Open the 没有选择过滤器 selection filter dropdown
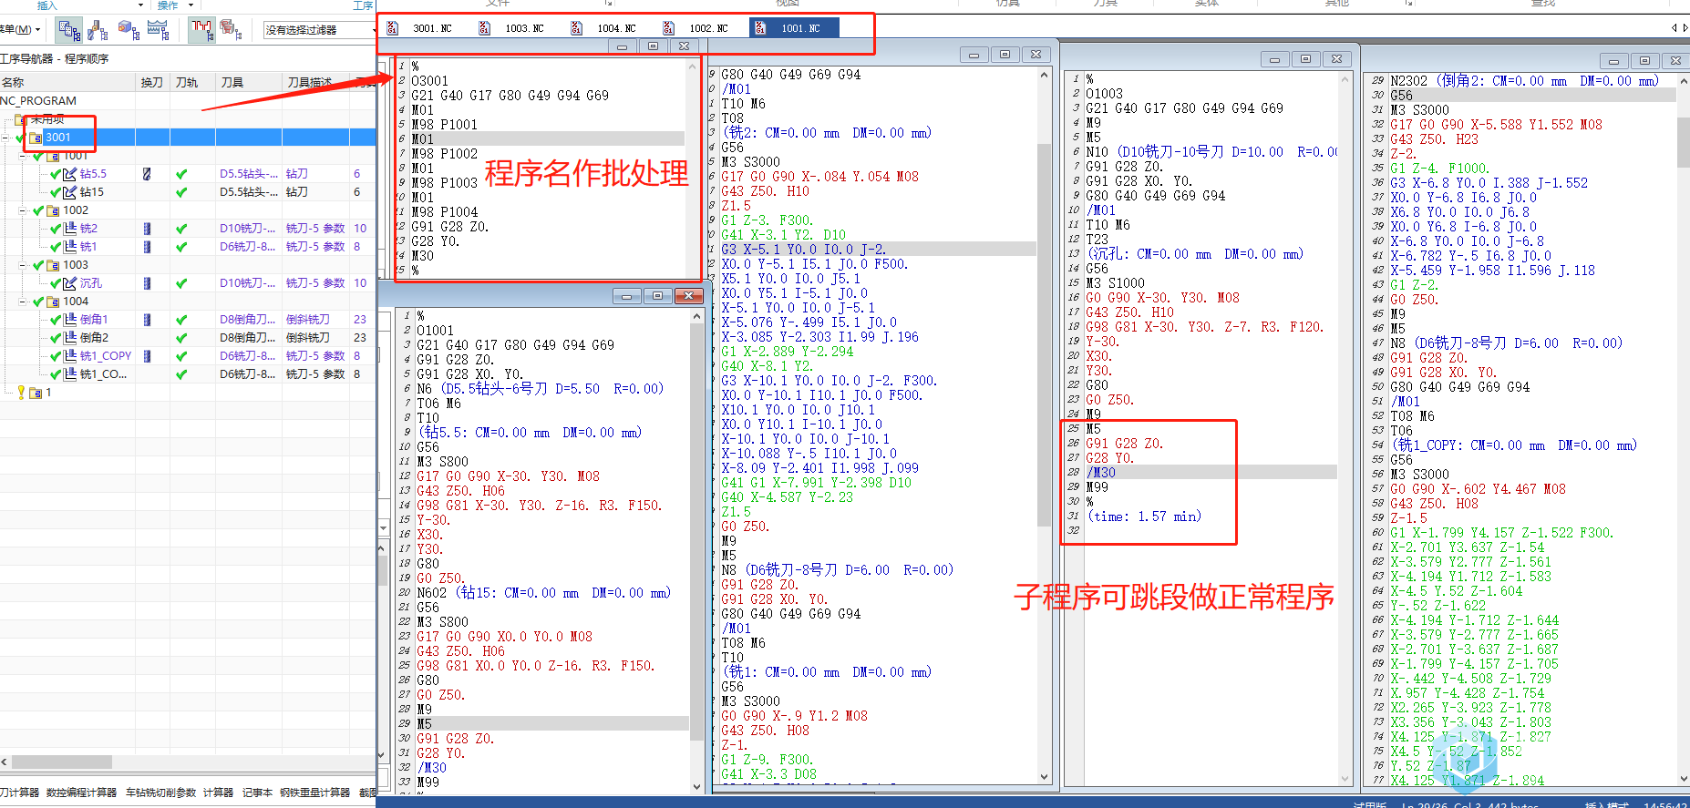Viewport: 1690px width, 808px height. 319,30
